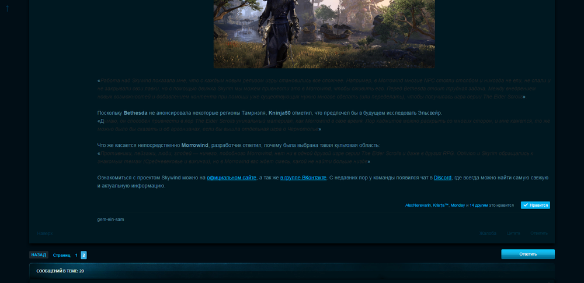The image size is (584, 283).
Task: Open the Discord chat link
Action: (443, 178)
